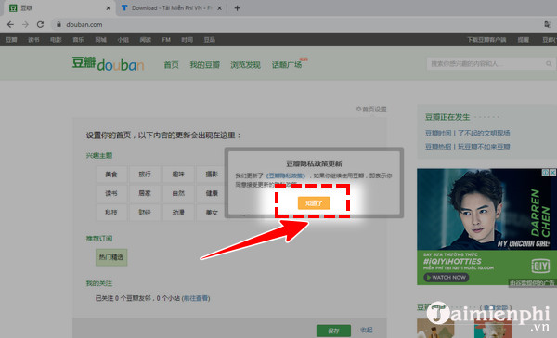Screen dimensions: 557x338
Task: Open 话题广场 navigation link
Action: pos(287,65)
